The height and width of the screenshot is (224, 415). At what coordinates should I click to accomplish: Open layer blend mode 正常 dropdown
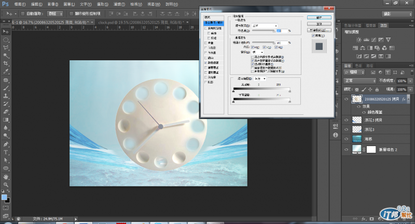coord(359,81)
